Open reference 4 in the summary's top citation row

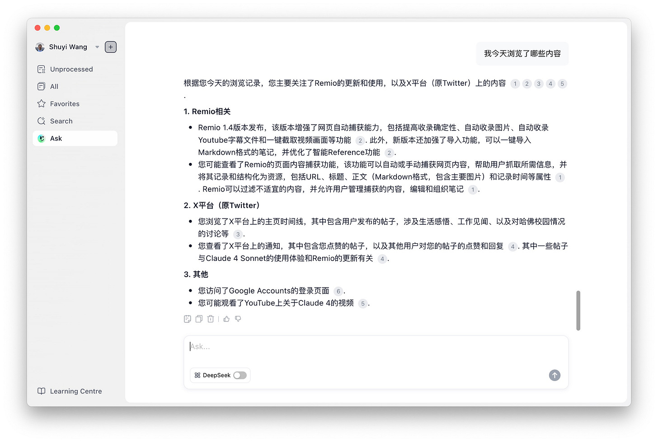[550, 84]
